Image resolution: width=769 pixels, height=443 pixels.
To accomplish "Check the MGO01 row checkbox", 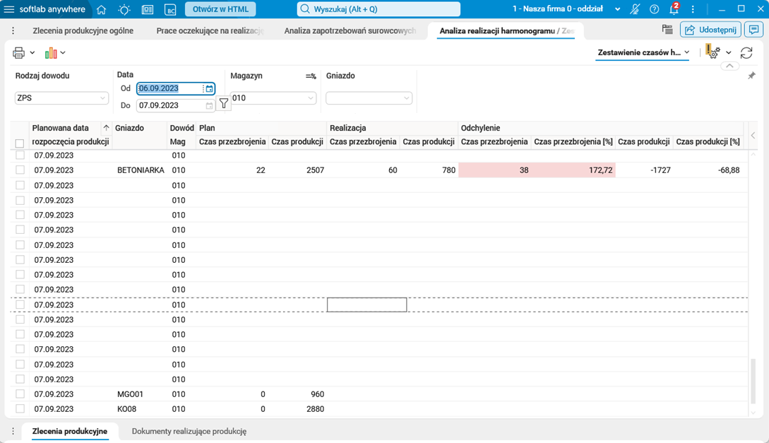I will [20, 394].
